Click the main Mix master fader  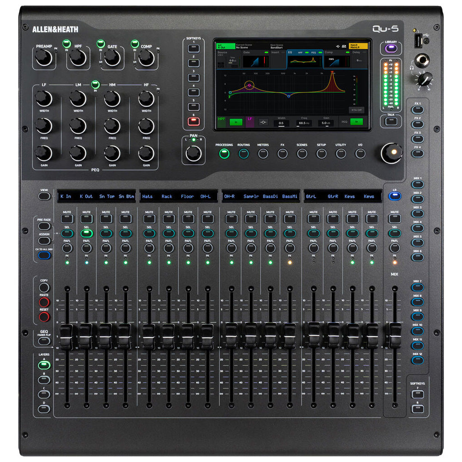click(x=395, y=335)
